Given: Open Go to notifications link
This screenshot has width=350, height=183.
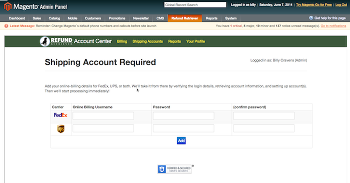Looking at the screenshot, I should pyautogui.click(x=333, y=26).
